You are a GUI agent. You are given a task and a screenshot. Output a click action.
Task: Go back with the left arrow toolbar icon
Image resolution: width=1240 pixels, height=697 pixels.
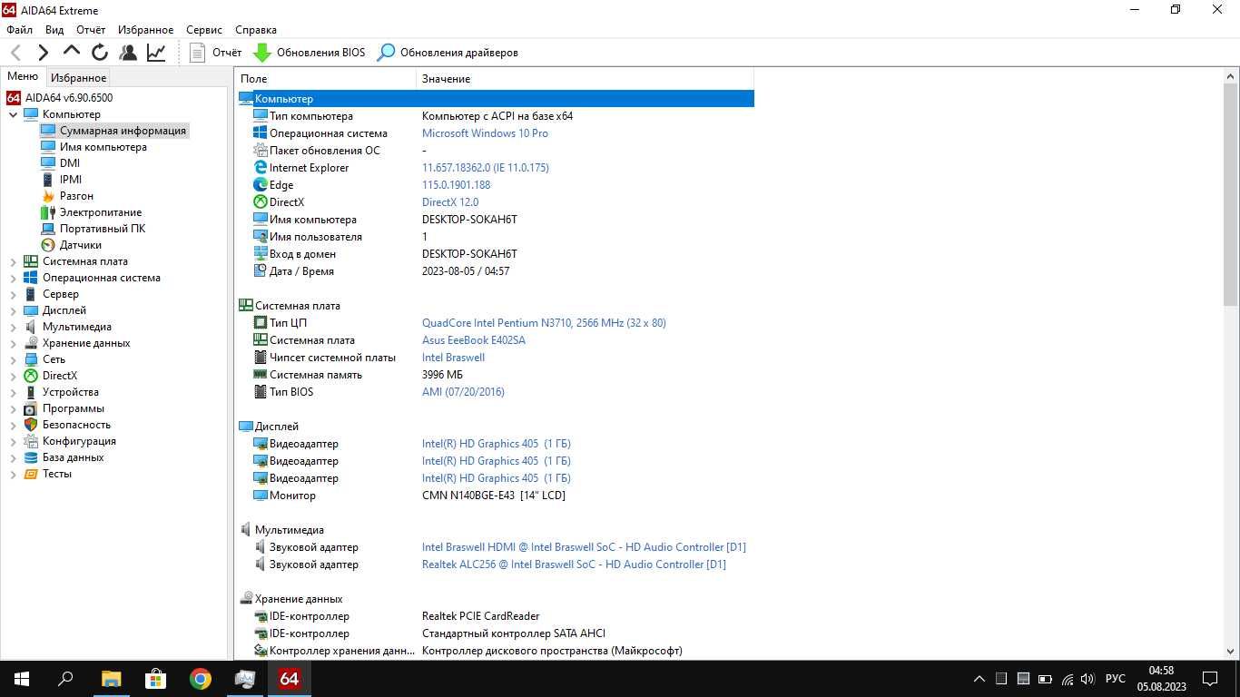click(15, 53)
